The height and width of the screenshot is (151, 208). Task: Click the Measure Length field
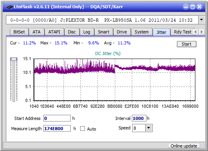point(57,129)
